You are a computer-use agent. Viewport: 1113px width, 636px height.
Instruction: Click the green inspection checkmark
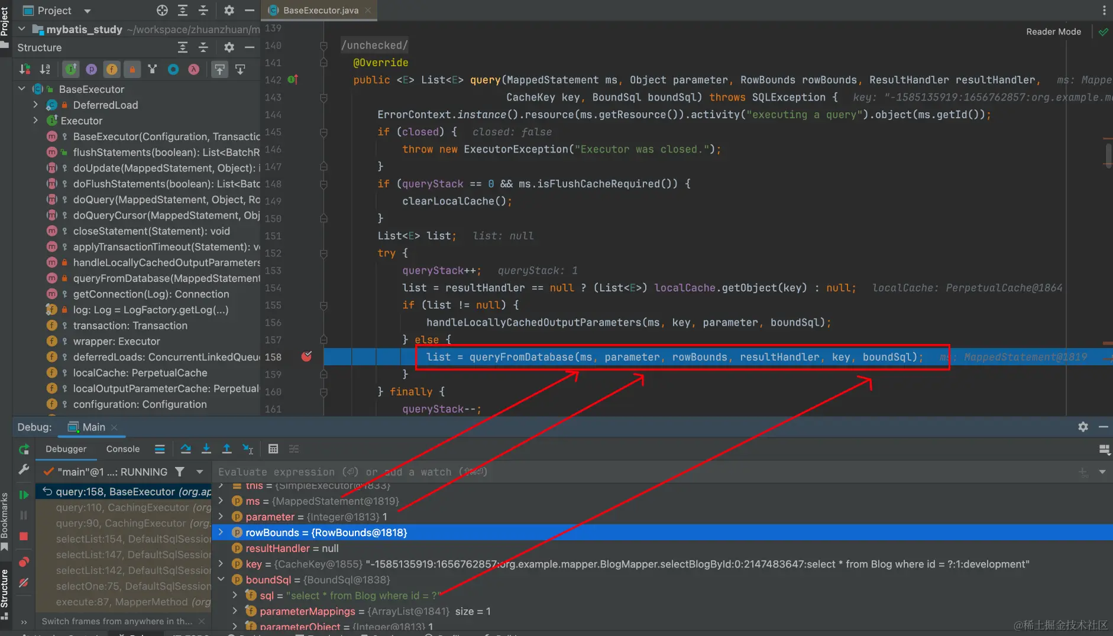pyautogui.click(x=1103, y=32)
